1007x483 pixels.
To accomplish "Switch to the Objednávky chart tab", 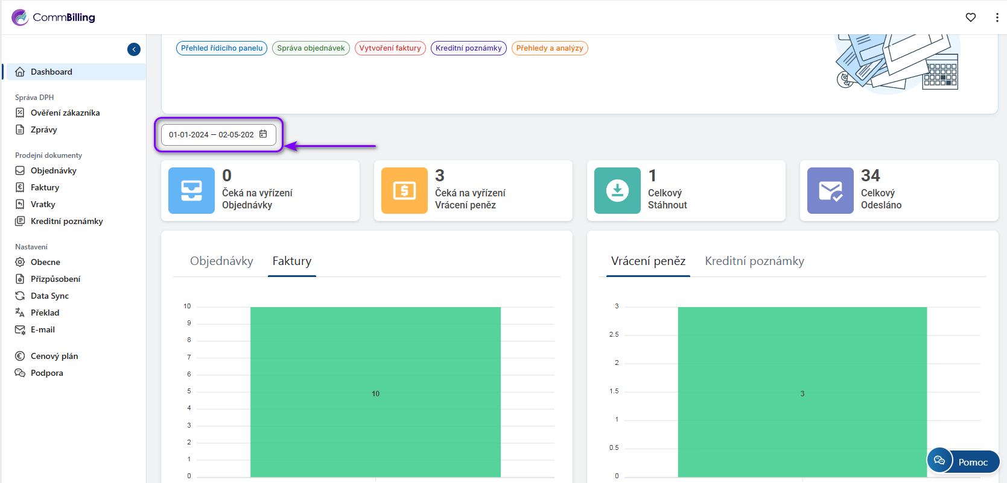I will (221, 261).
